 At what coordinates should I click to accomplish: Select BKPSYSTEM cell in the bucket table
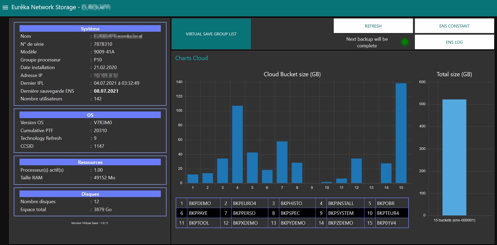(x=341, y=213)
